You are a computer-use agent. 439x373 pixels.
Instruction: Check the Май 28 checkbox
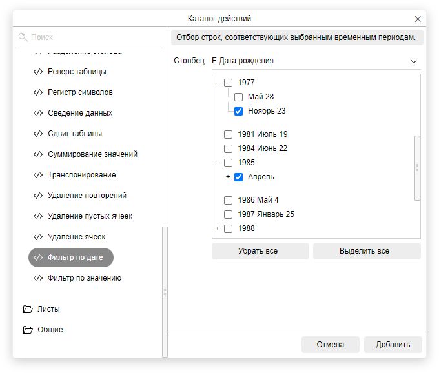[238, 97]
